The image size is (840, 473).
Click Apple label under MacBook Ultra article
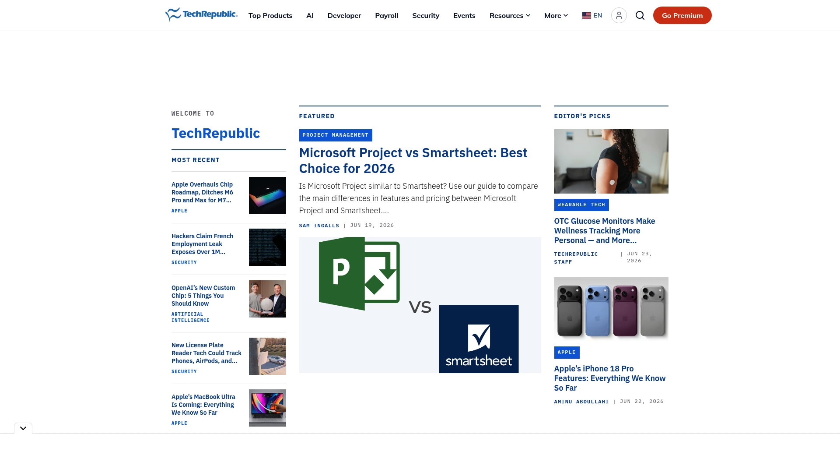(179, 423)
